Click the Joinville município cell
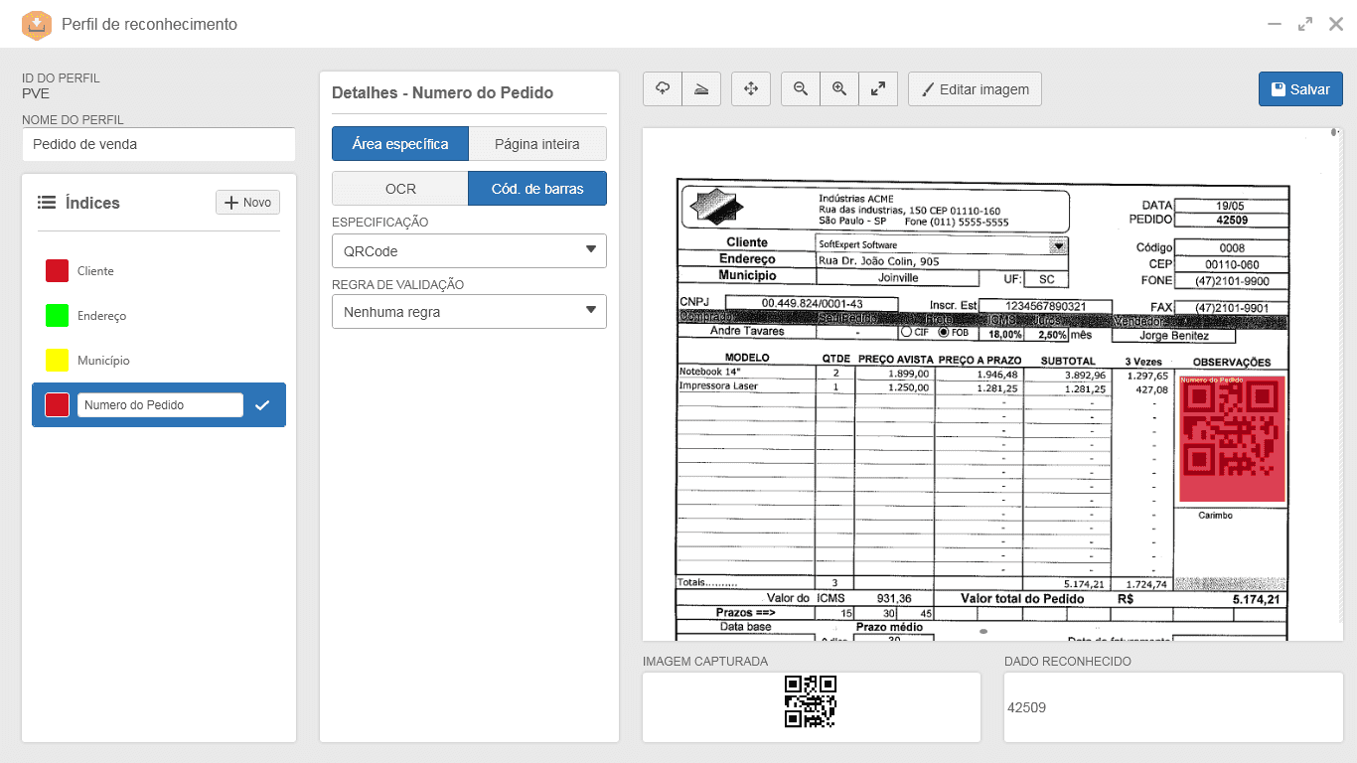 pos(898,278)
